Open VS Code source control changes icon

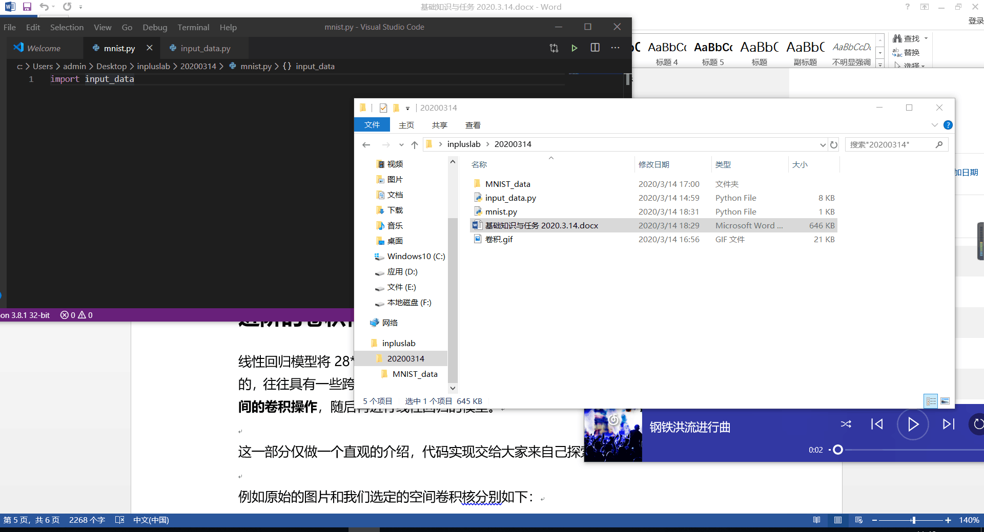[554, 48]
